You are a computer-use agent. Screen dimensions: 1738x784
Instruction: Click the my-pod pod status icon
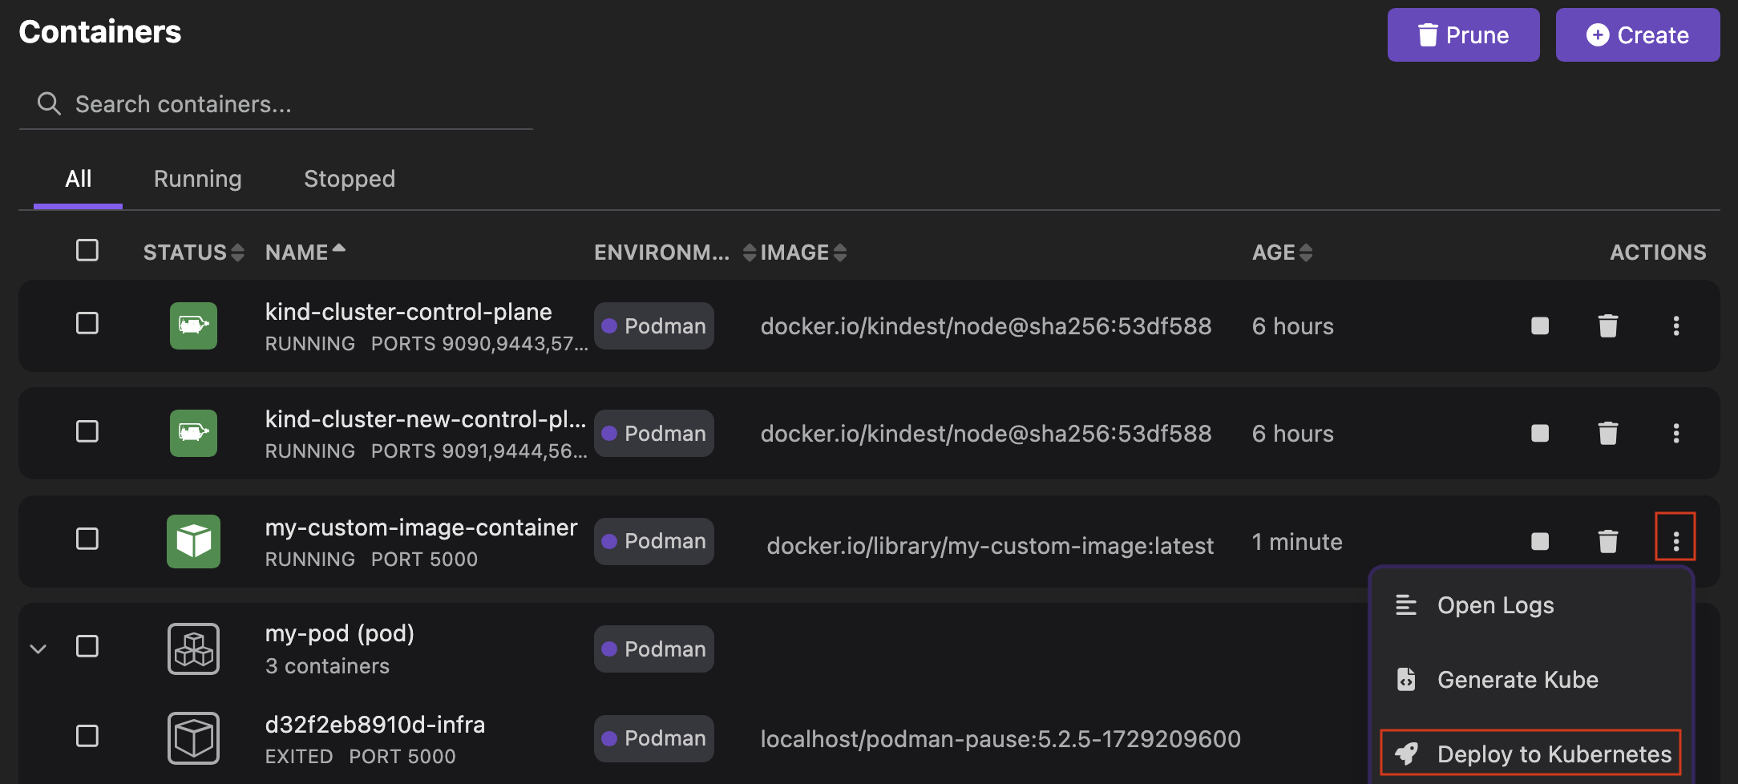192,648
